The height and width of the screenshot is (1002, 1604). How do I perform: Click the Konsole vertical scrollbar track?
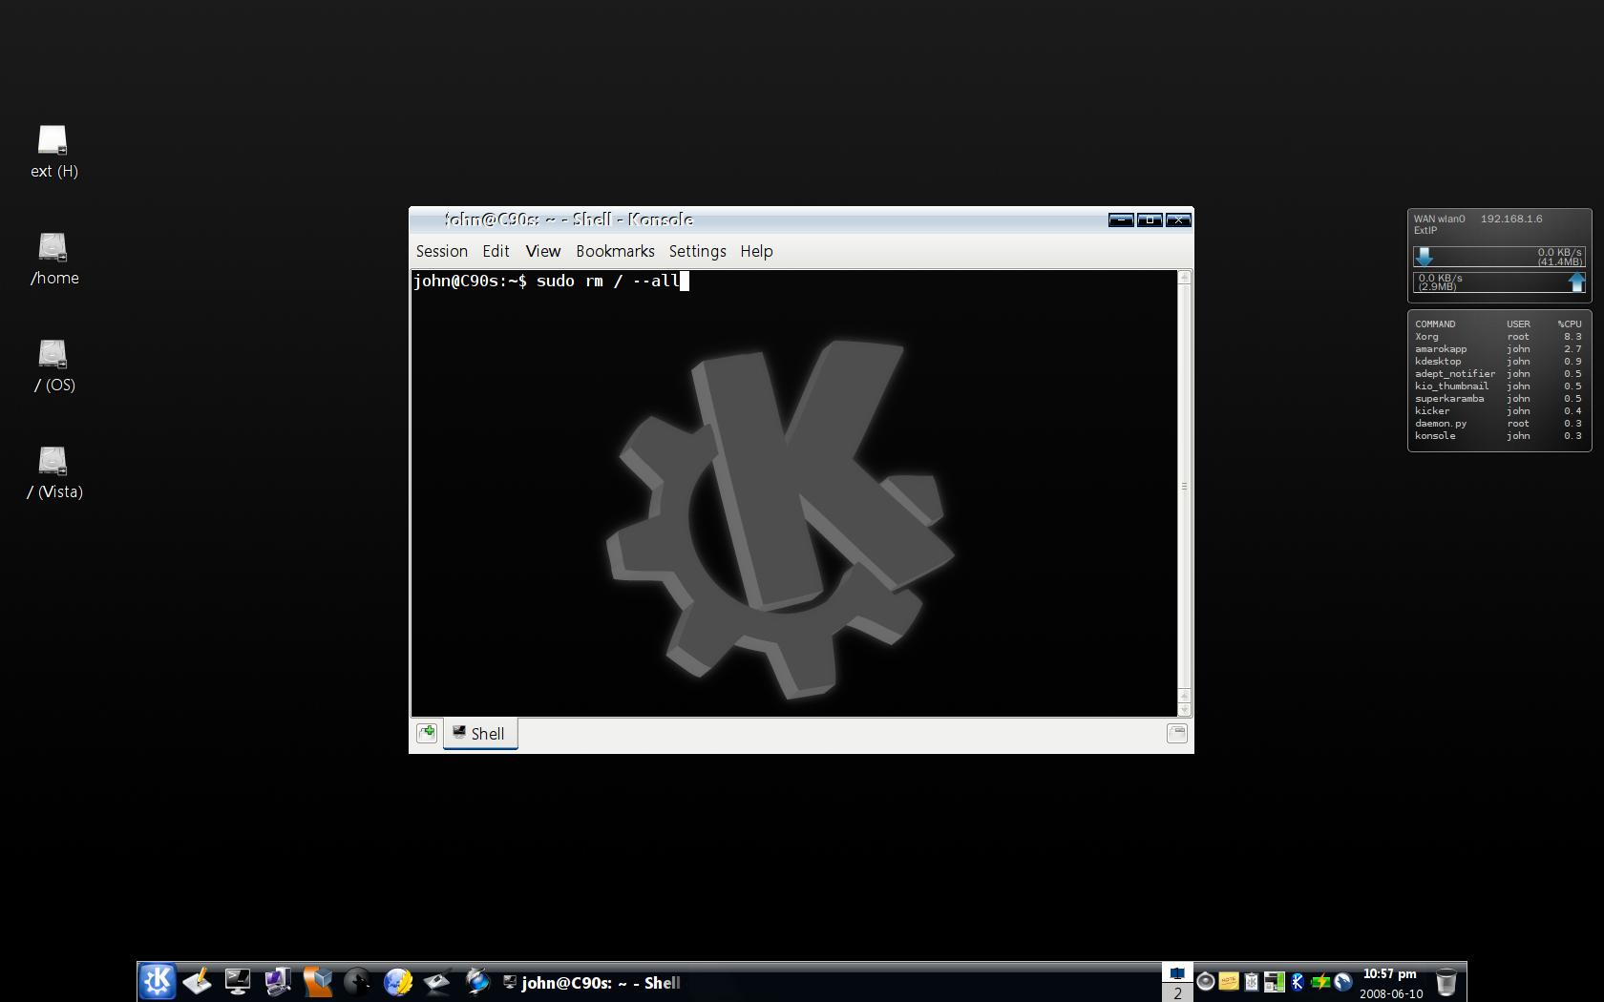coord(1185,487)
